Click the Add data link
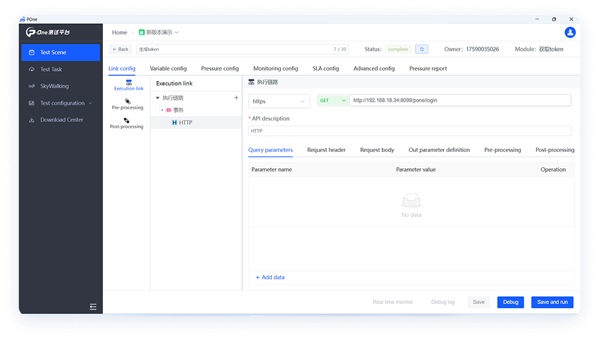 (x=270, y=277)
